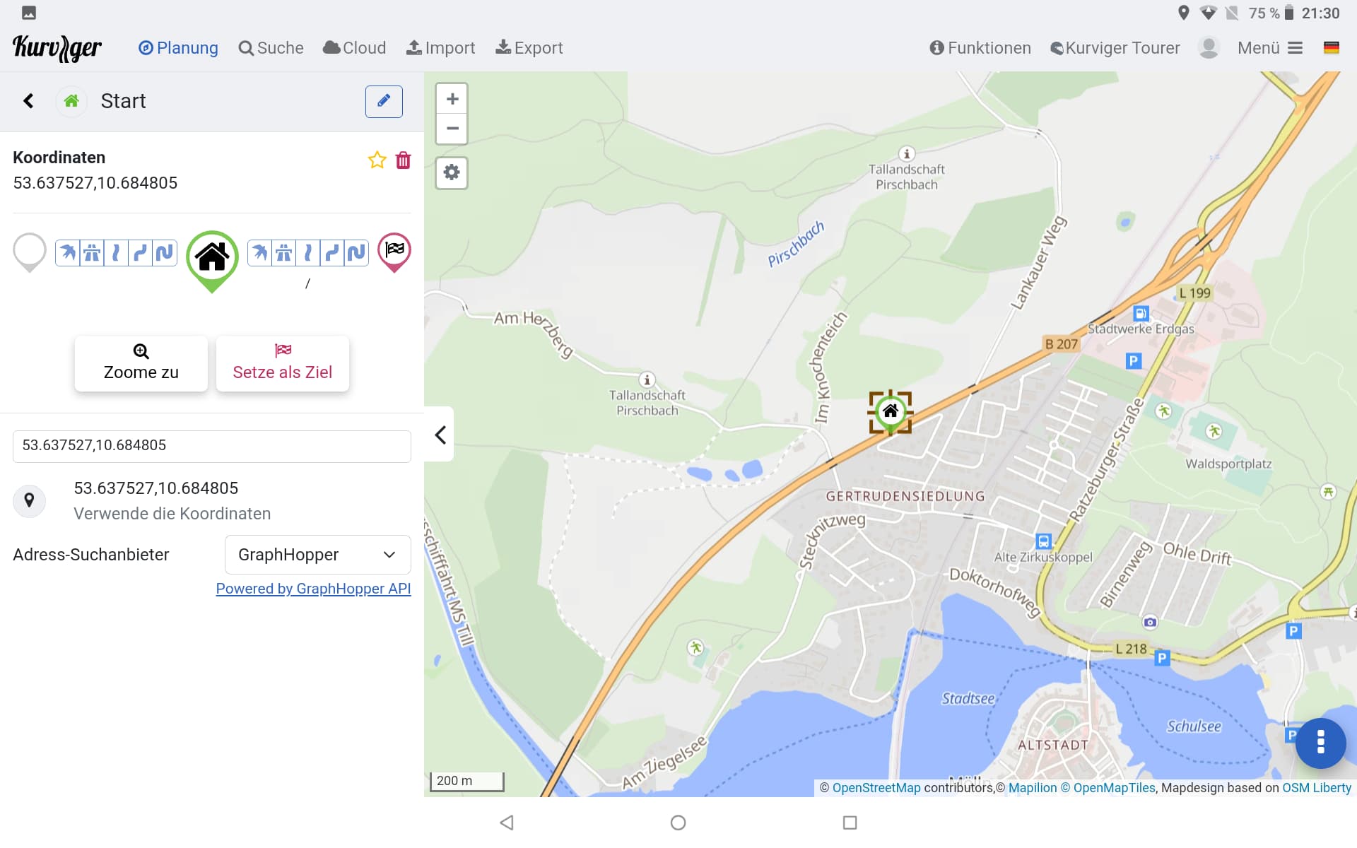Image resolution: width=1357 pixels, height=848 pixels.
Task: Select the right extra curvy routing option
Action: coord(356,253)
